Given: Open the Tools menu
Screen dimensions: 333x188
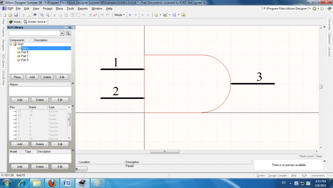Looking at the screenshot, I should pos(70,8).
